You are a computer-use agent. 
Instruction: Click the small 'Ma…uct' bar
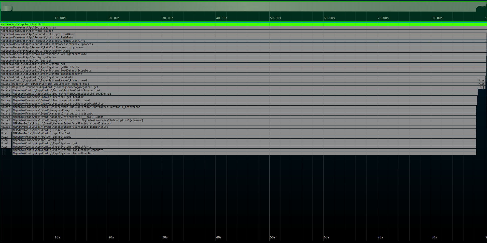coord(6,120)
